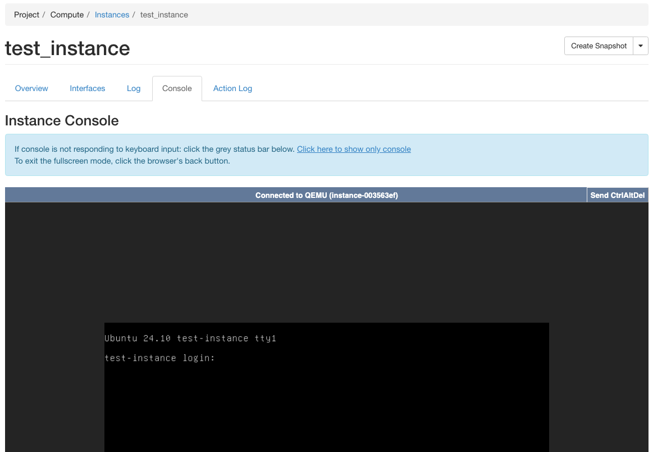Select the Console tab
This screenshot has width=653, height=452.
tap(177, 88)
